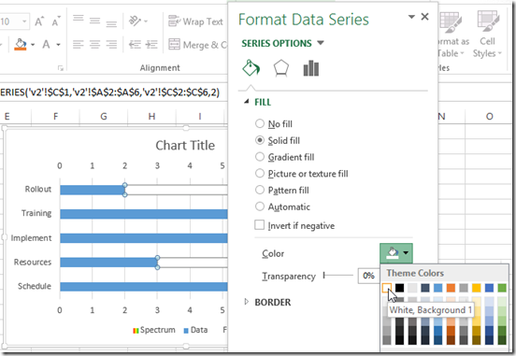Open the Cell Styles gallery

coord(487,35)
